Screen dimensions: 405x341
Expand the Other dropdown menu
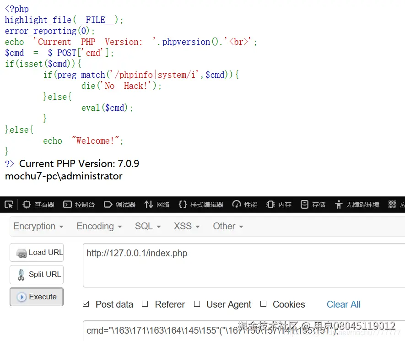[x=228, y=226]
